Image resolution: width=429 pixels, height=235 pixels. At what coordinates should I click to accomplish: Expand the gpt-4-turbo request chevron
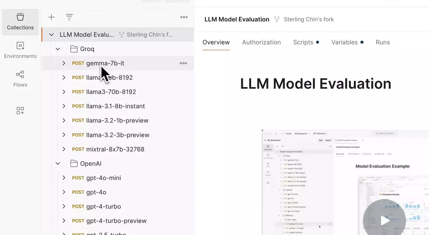pos(64,206)
